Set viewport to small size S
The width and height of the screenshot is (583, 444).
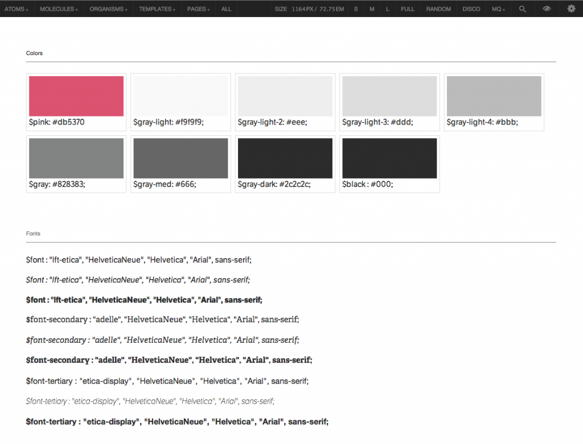(356, 9)
